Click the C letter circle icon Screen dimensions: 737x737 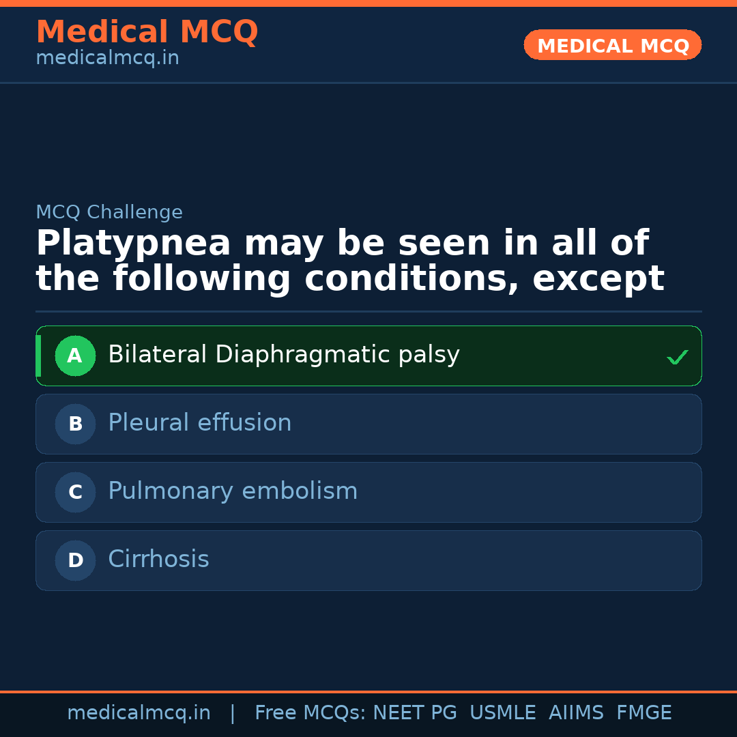click(x=75, y=492)
